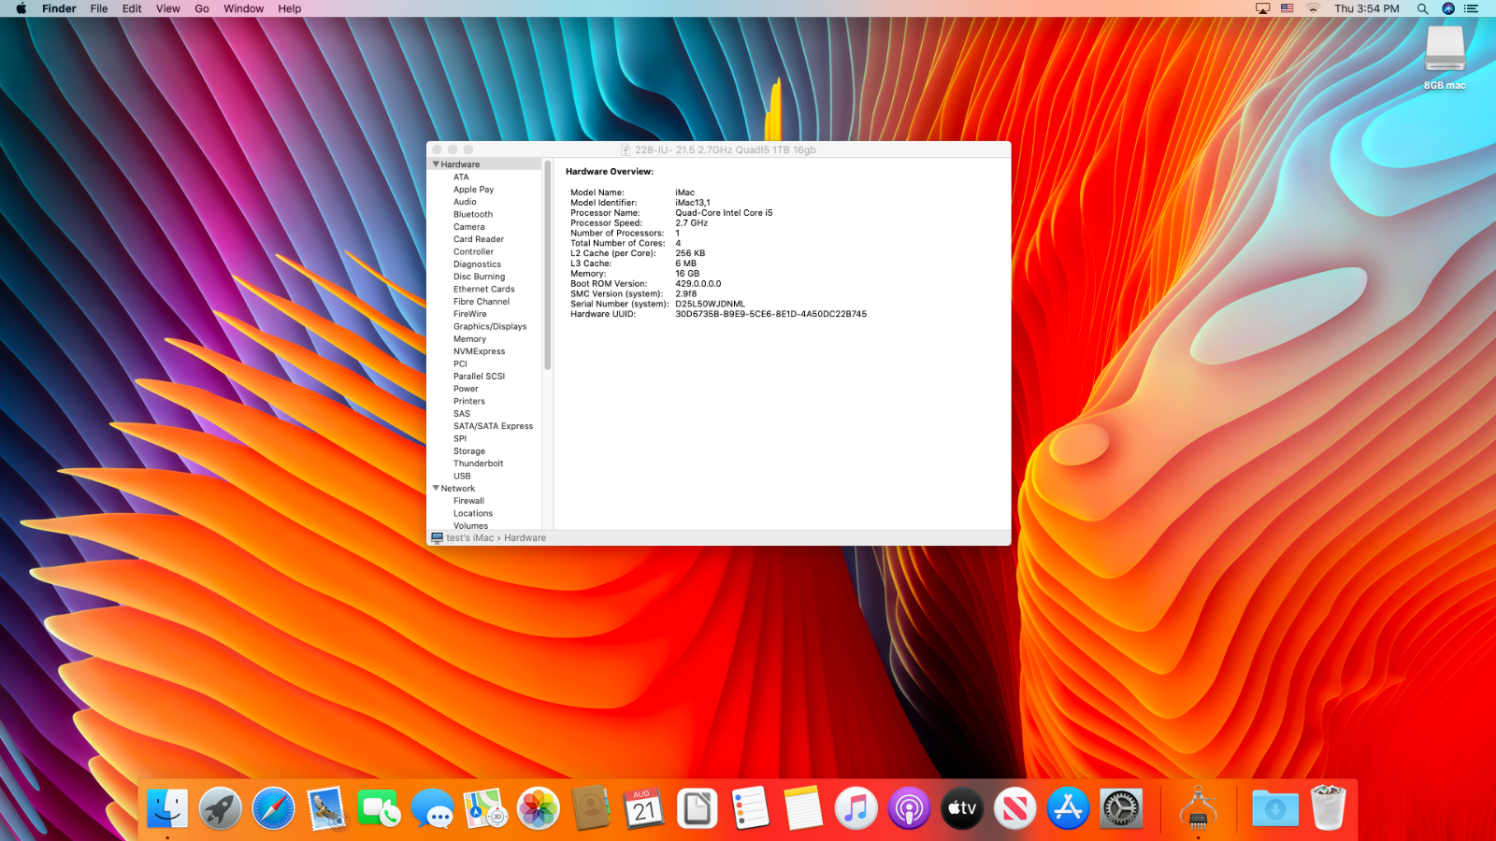Open the Go menu
Viewport: 1496px width, 841px height.
(x=202, y=8)
